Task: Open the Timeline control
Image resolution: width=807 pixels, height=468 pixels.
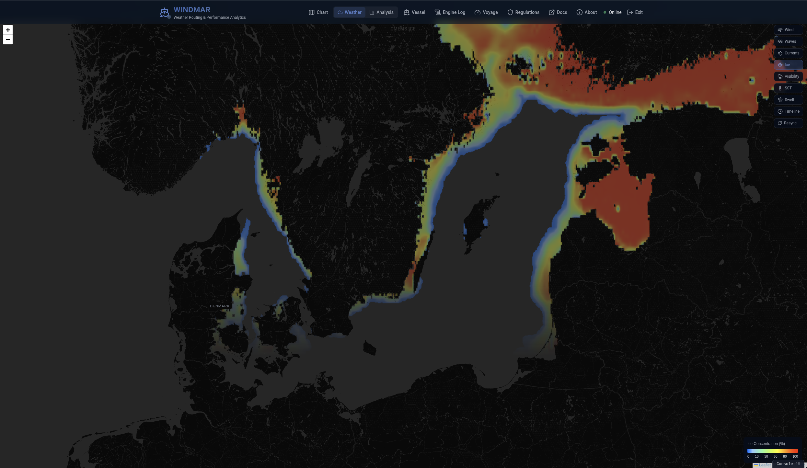Action: pyautogui.click(x=788, y=111)
